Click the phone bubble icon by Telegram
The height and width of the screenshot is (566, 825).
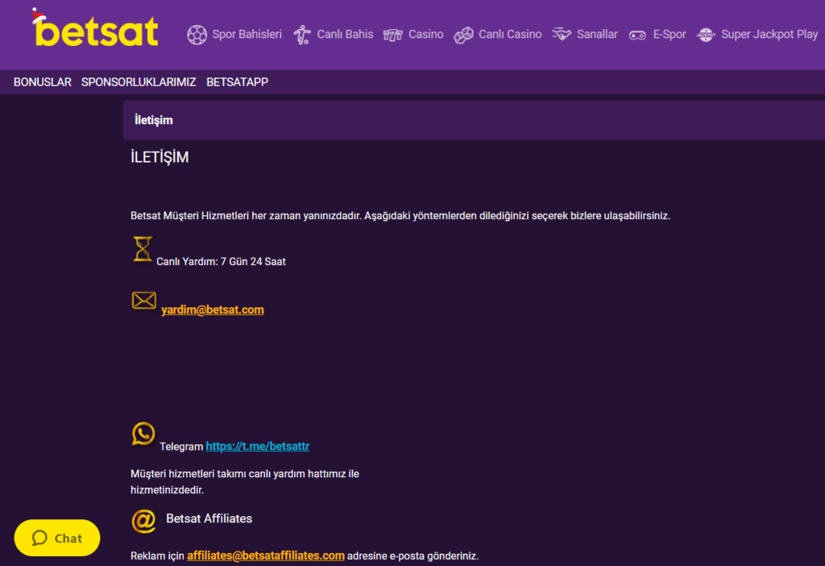click(143, 434)
